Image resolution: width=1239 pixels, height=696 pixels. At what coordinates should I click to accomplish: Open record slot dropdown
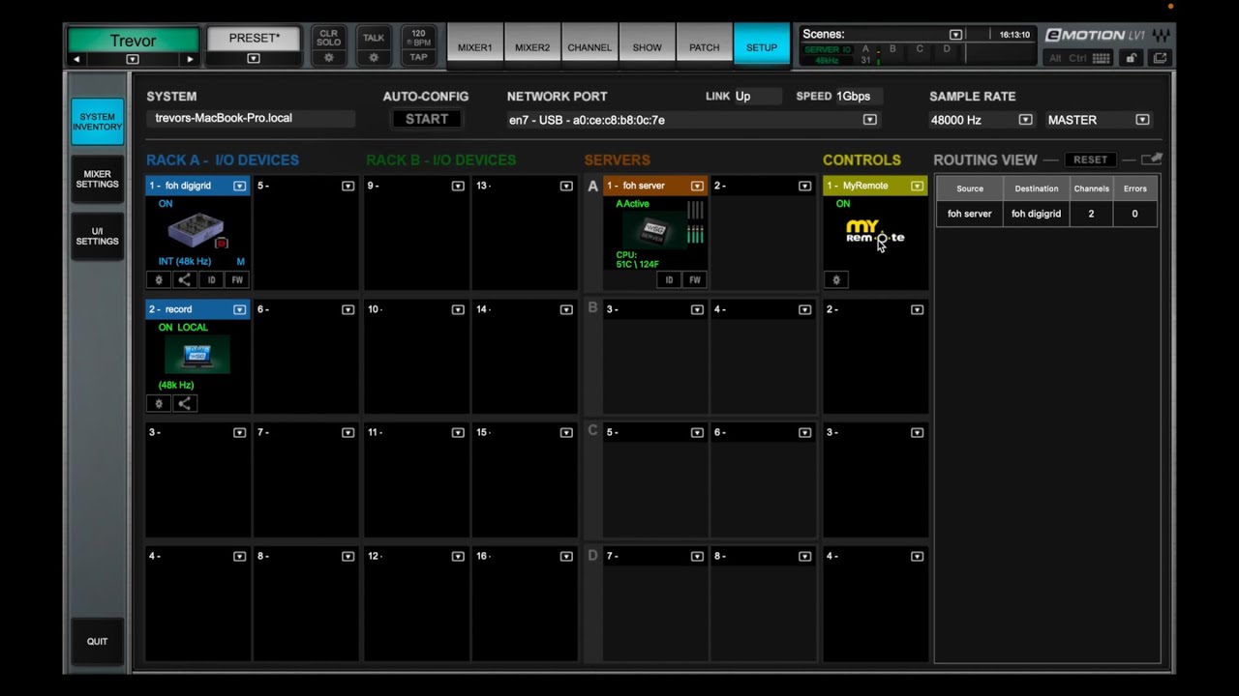(x=239, y=309)
